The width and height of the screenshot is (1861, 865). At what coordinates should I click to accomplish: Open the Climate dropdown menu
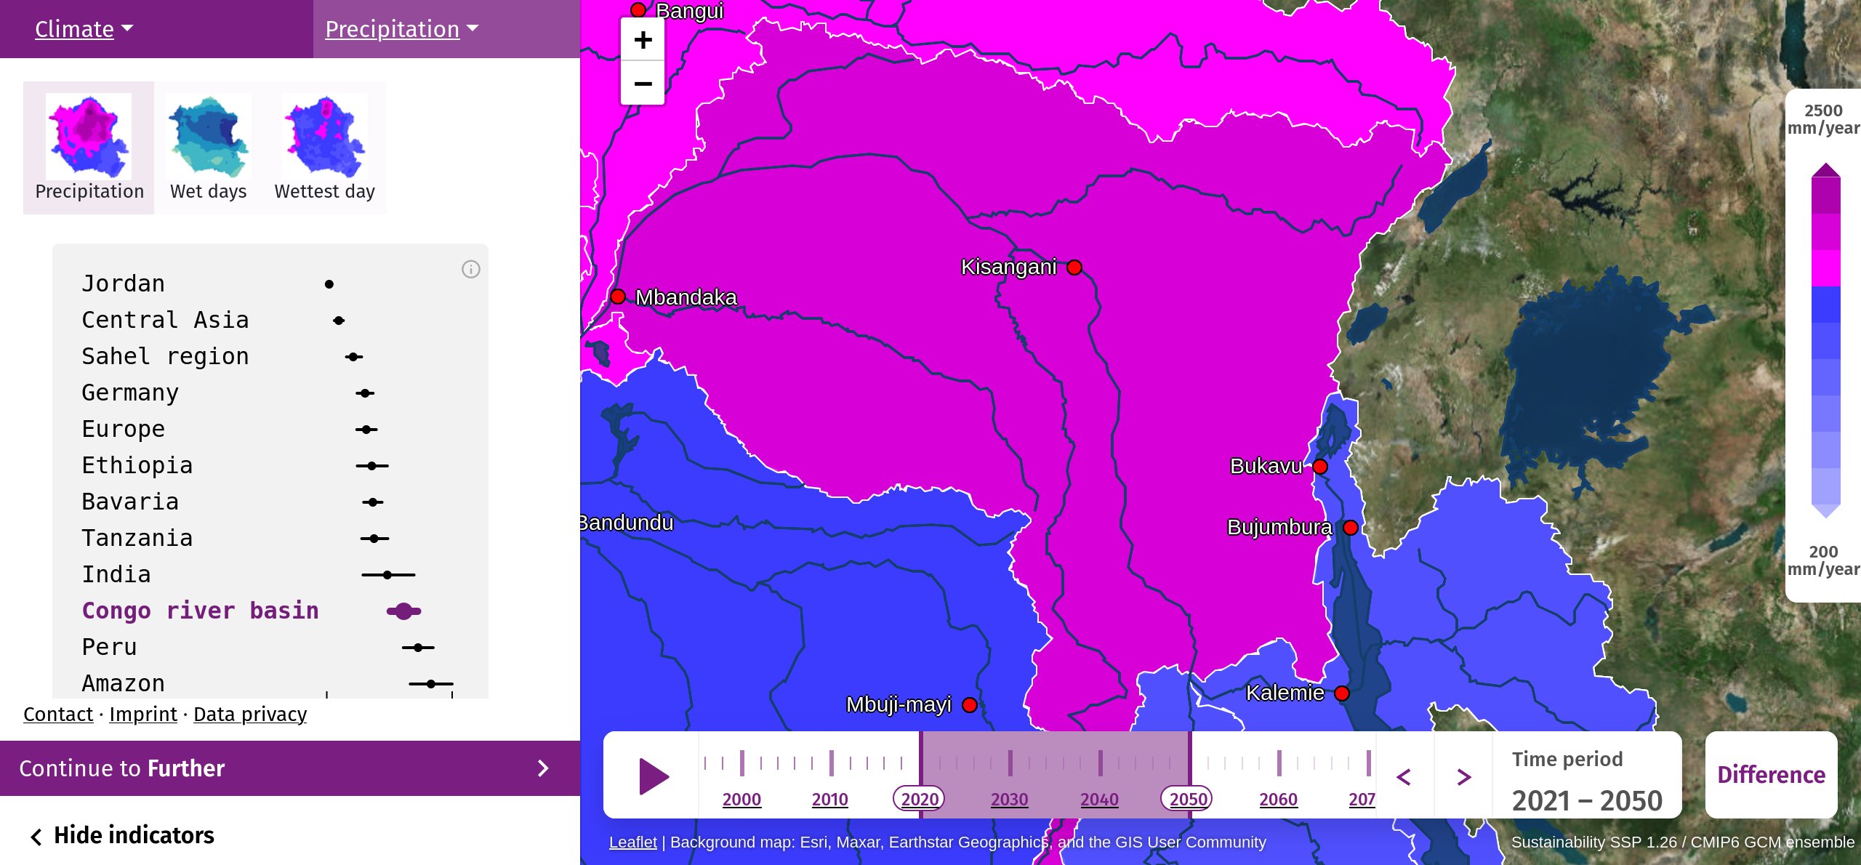pos(84,29)
